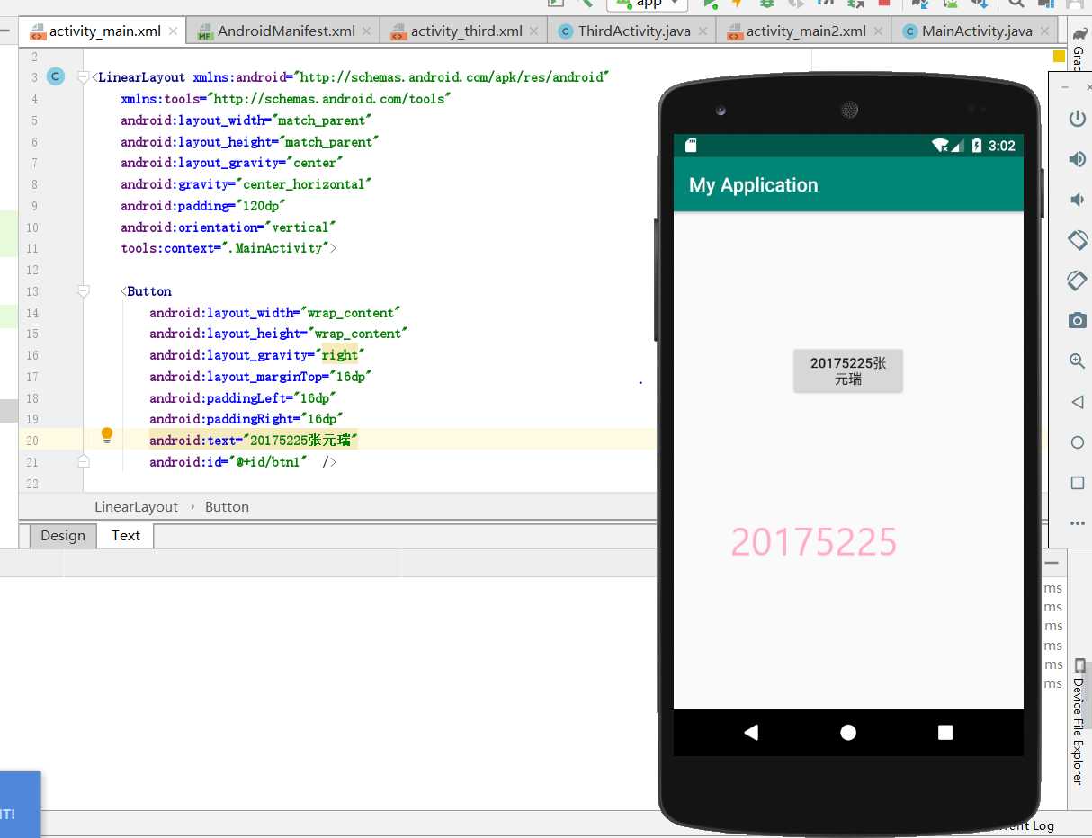
Task: Click the android:gravity="center_horizontal" line
Action: [x=246, y=184]
